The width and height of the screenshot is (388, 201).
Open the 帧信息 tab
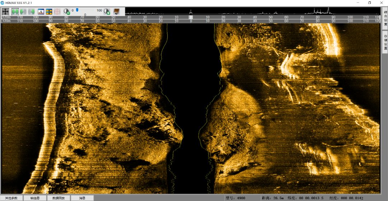(35, 198)
